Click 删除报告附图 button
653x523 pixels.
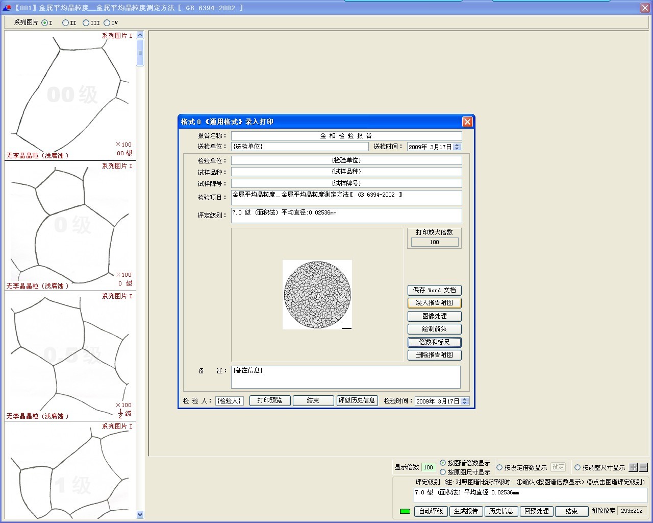[x=435, y=355]
